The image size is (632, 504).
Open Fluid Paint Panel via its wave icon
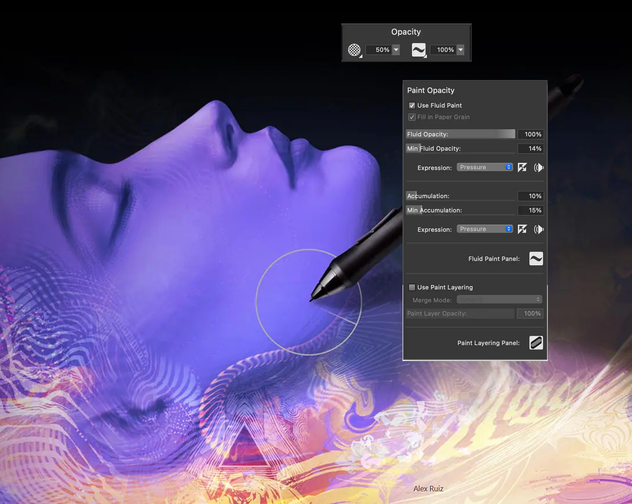click(536, 259)
